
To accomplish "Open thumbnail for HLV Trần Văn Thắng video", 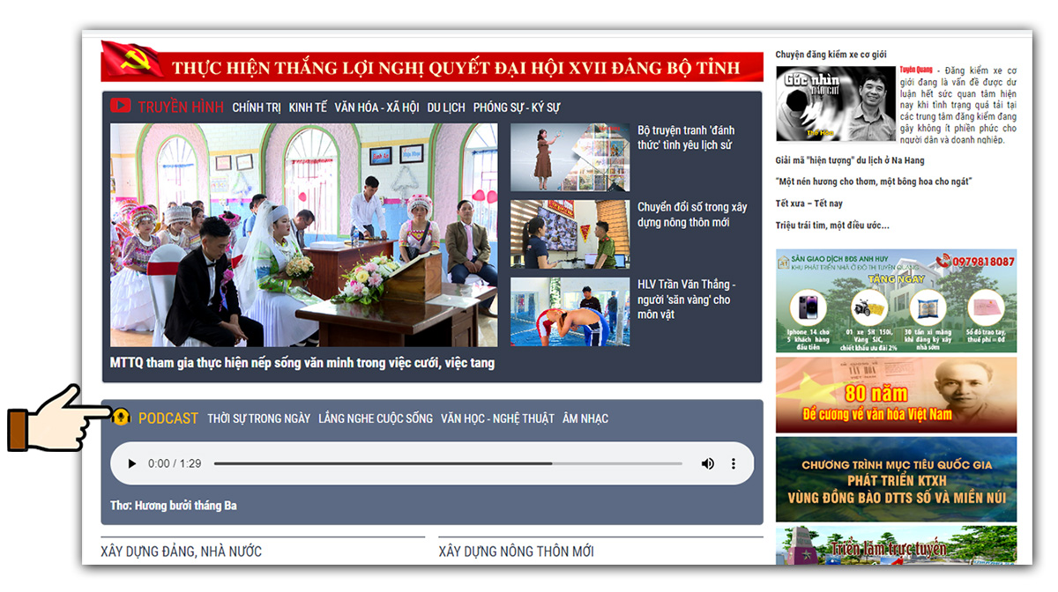I will pyautogui.click(x=570, y=312).
